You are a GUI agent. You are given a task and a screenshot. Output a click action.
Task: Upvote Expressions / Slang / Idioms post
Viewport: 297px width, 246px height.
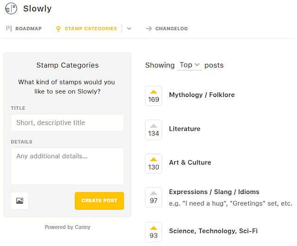(x=154, y=197)
